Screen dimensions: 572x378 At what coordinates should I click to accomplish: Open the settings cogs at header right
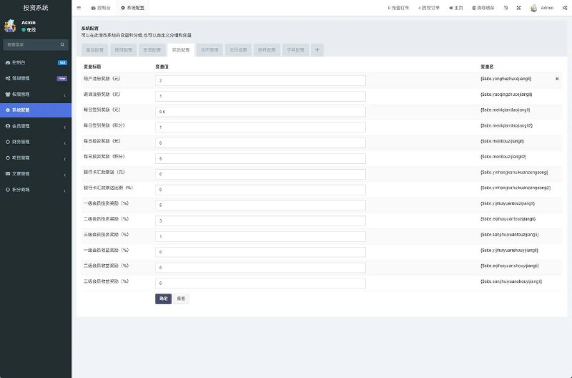[x=565, y=8]
